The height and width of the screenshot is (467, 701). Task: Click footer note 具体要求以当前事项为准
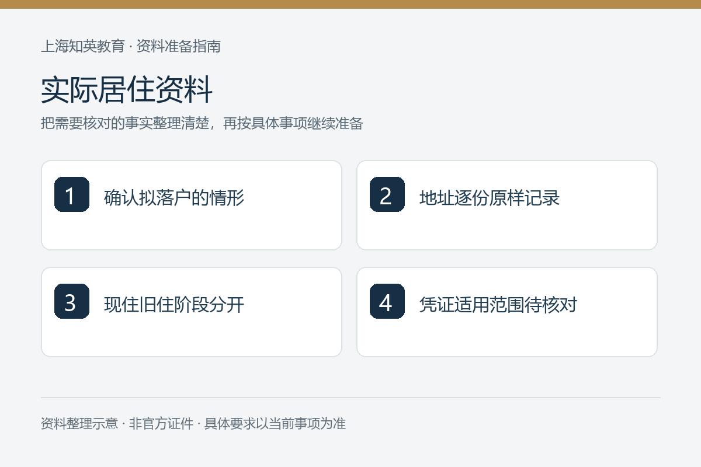[x=275, y=423]
